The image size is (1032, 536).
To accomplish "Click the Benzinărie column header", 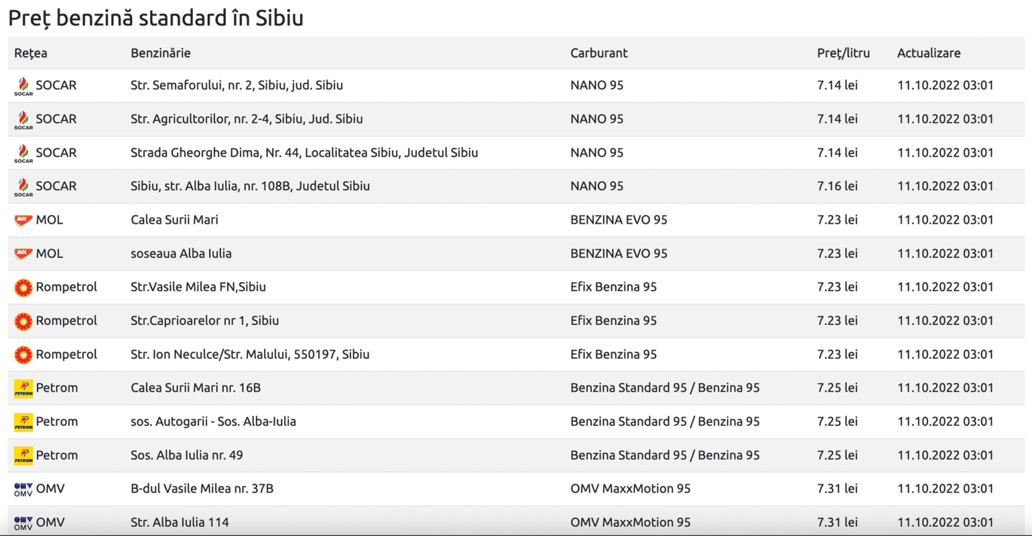I will tap(161, 53).
